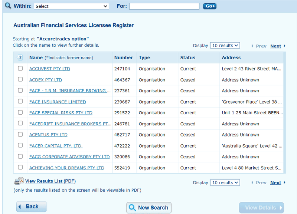
Task: Click the For search text field
Action: 164,6
